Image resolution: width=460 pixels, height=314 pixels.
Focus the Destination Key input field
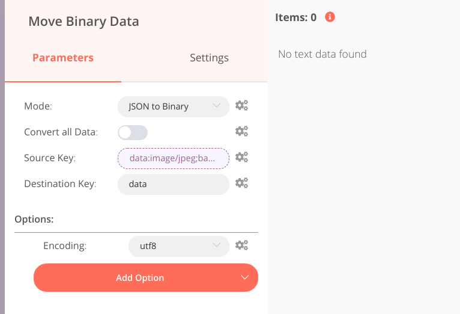tap(174, 184)
